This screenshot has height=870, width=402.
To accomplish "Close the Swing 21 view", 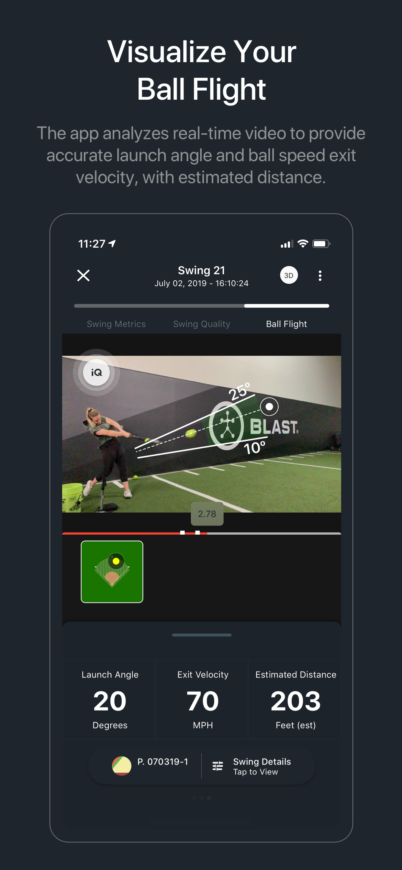I will point(83,275).
